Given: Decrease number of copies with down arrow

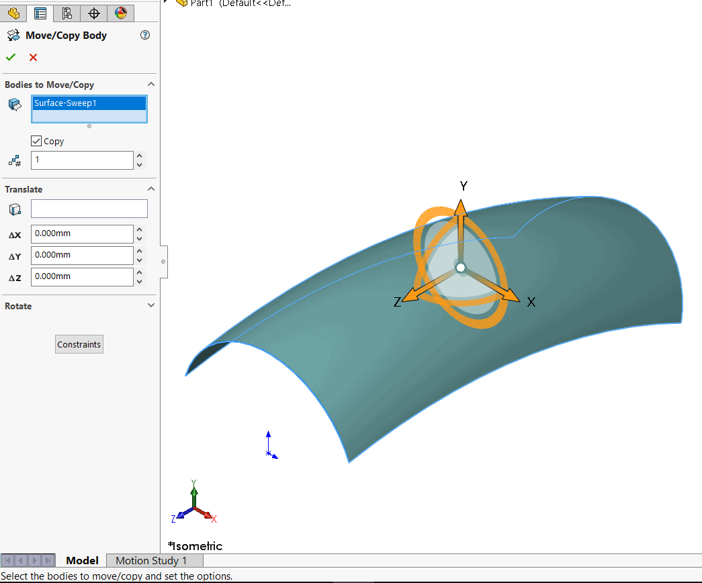Looking at the screenshot, I should (x=140, y=165).
